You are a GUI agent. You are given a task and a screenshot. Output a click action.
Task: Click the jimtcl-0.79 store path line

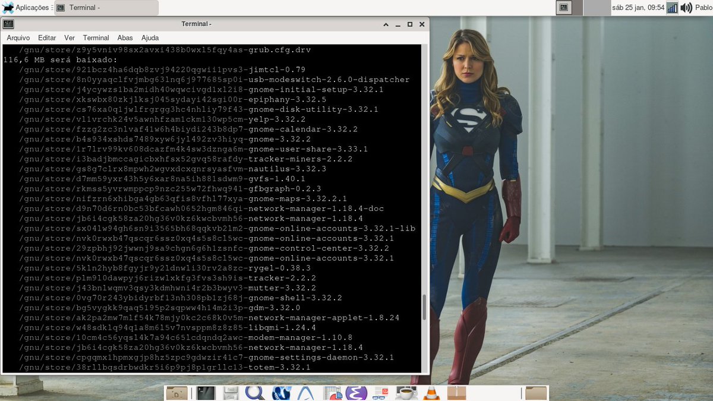coord(162,70)
